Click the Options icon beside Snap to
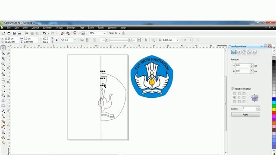The height and width of the screenshot is (155, 276). pyautogui.click(x=124, y=33)
